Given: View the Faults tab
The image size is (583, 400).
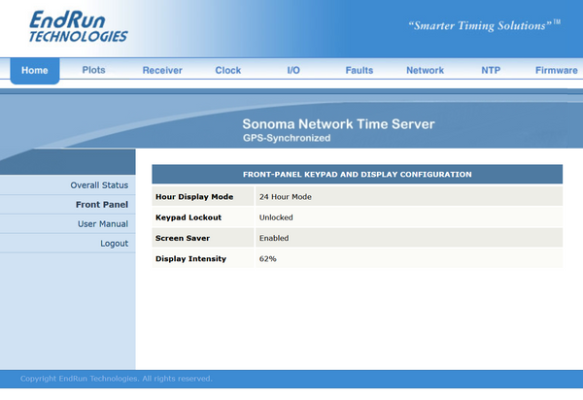Looking at the screenshot, I should click(360, 70).
